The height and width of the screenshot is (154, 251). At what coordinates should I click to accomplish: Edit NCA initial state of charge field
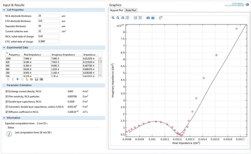tap(49, 36)
